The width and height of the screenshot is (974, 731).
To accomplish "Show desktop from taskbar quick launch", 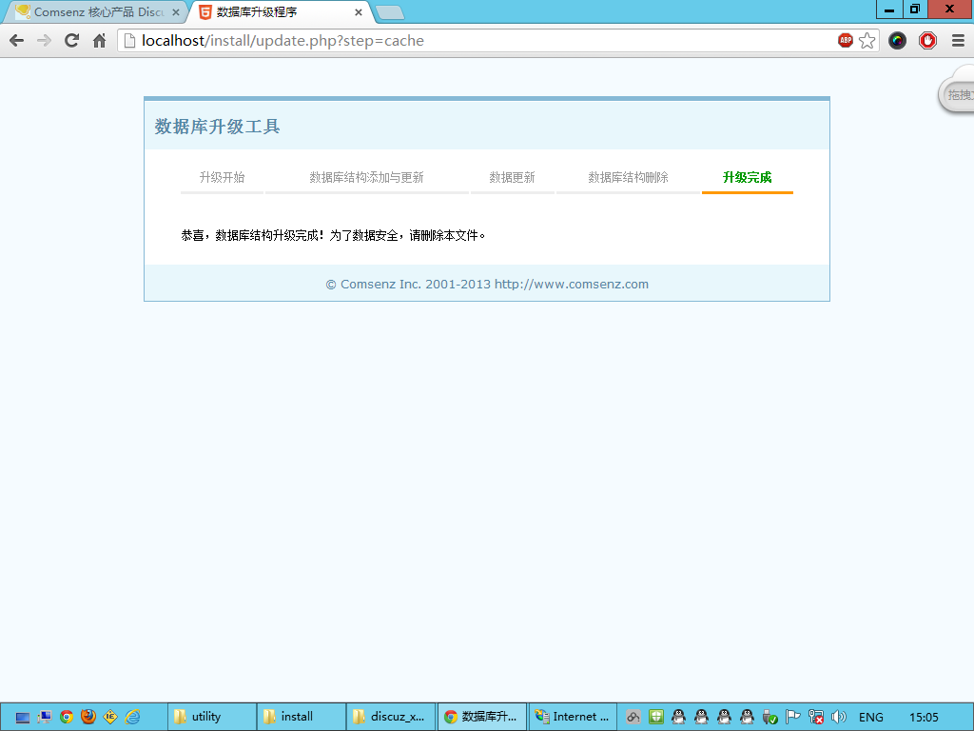I will 23,718.
